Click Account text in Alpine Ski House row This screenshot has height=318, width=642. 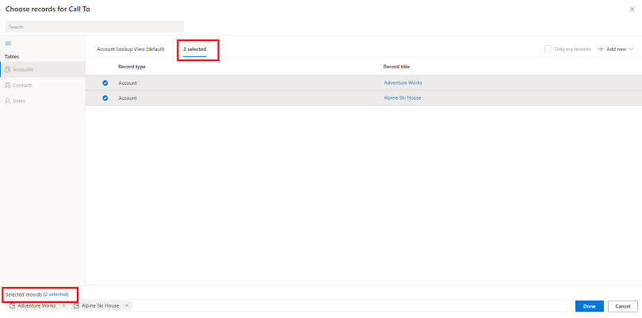coord(128,98)
